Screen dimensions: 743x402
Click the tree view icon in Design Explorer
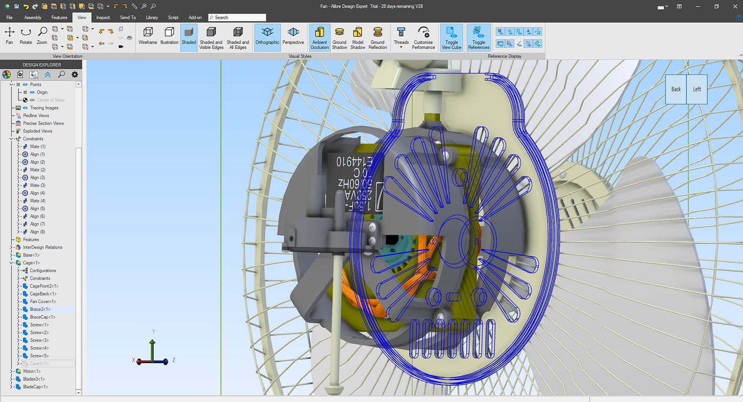pos(34,74)
